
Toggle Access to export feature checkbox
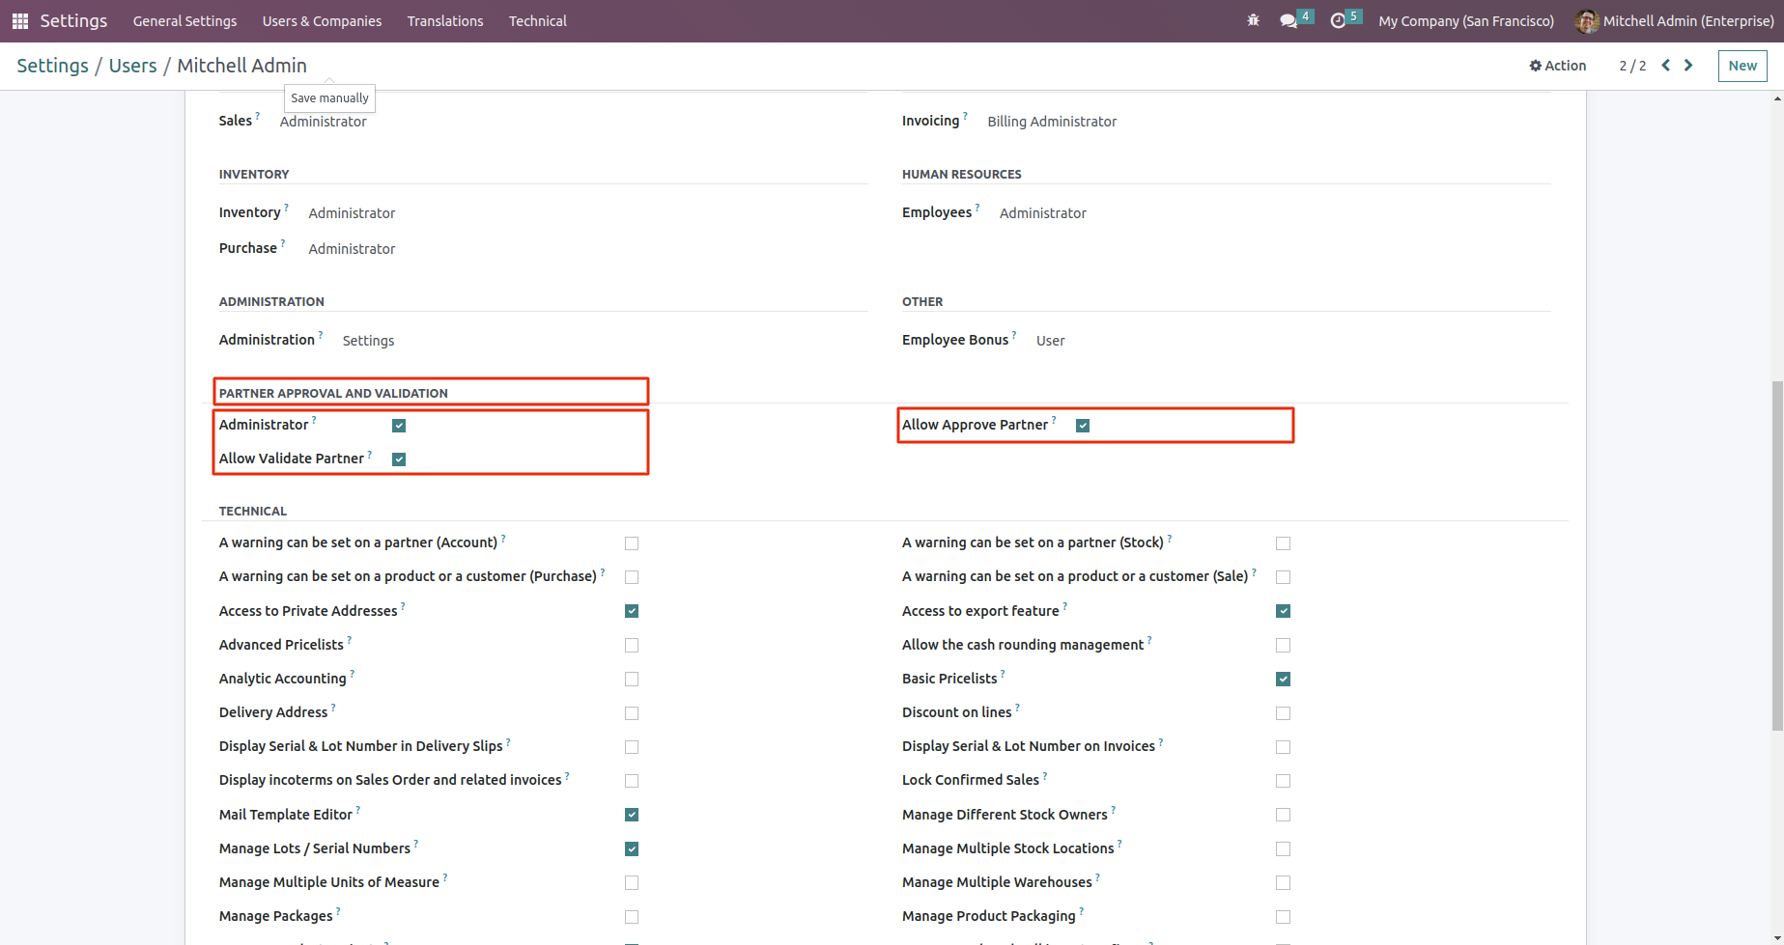tap(1283, 611)
